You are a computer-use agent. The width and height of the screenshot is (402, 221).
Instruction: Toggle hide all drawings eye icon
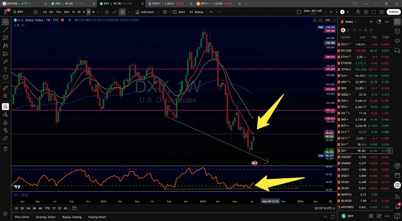5,130
